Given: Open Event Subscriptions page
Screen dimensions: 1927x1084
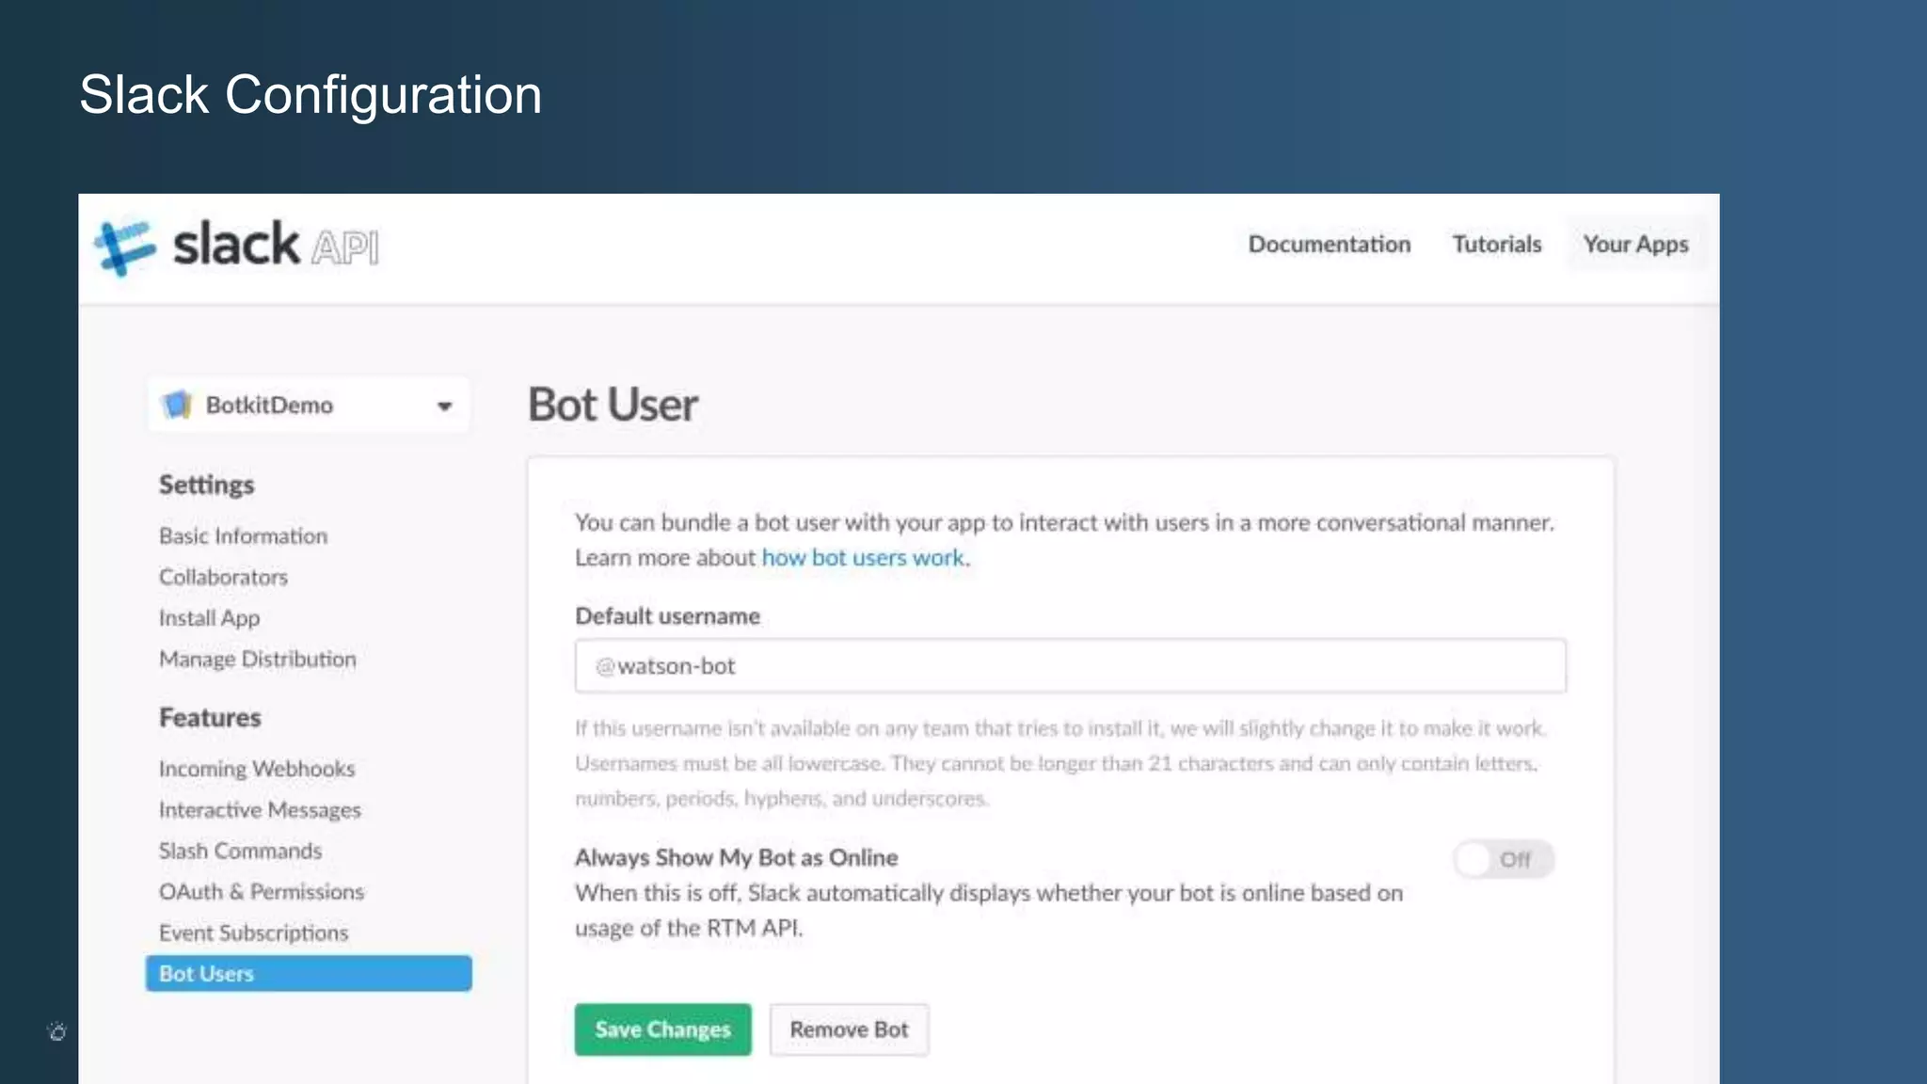Looking at the screenshot, I should tap(253, 933).
